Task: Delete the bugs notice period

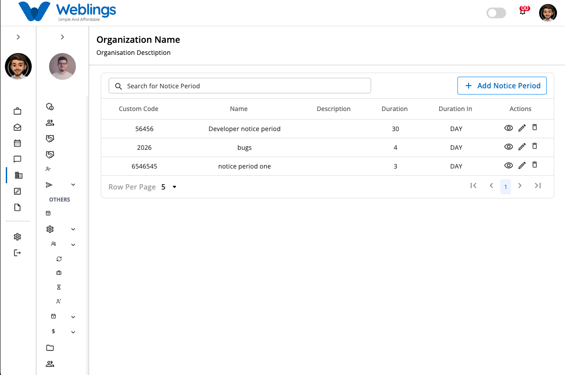Action: [x=535, y=146]
